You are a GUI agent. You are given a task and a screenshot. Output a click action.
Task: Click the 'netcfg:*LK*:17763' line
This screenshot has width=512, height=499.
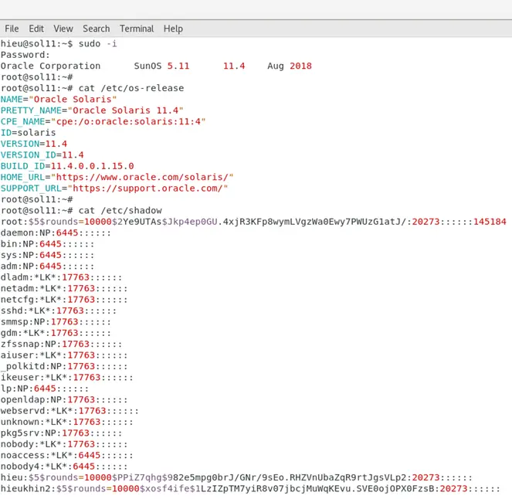[x=64, y=300]
